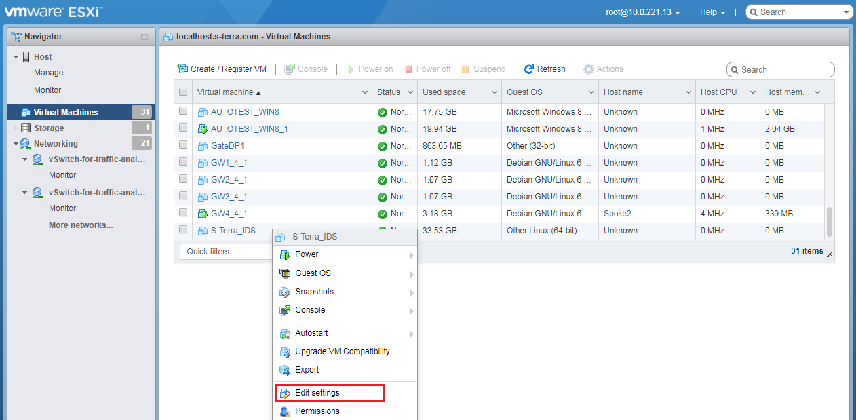
Task: Check the S-Terra_IDS row checkbox
Action: pos(183,229)
